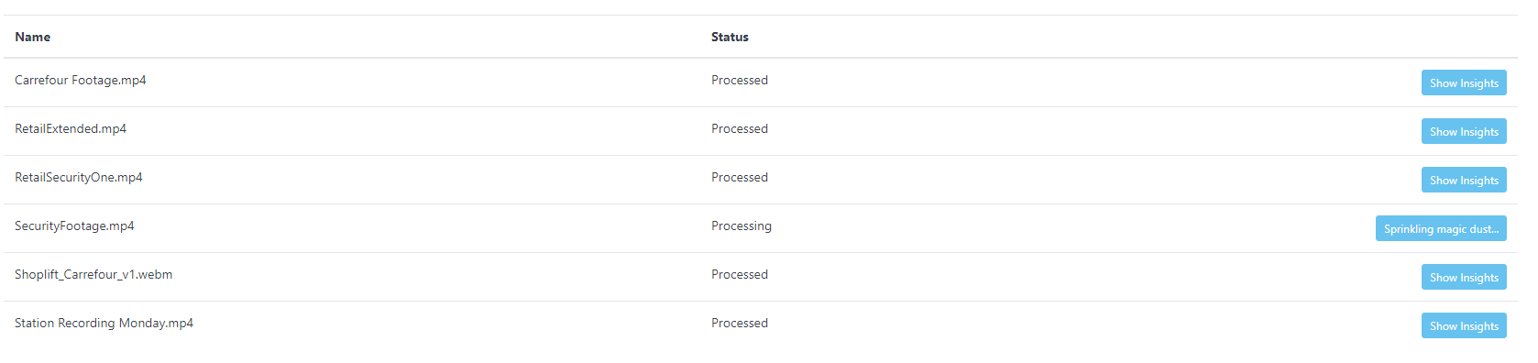Select the RetailSecurityOne.mp4 file name
This screenshot has height=363, width=1538.
[x=79, y=177]
